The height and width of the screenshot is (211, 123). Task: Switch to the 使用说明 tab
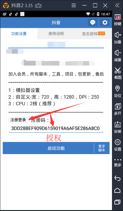tap(56, 34)
